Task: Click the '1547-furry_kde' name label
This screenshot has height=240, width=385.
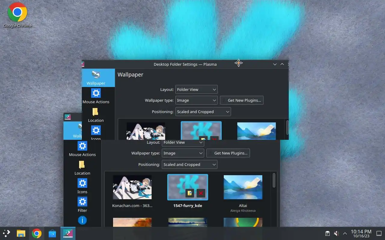Action: [x=188, y=205]
